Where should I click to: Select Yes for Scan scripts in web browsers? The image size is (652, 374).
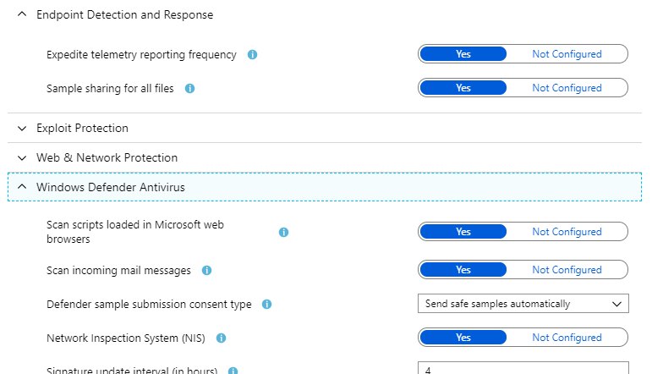(463, 232)
